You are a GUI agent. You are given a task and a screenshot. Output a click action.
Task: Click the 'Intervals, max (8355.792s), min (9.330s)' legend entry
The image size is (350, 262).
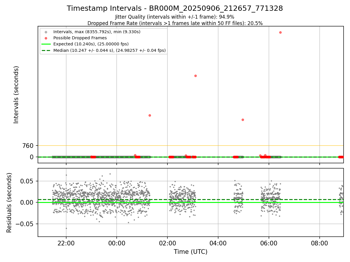pyautogui.click(x=97, y=32)
